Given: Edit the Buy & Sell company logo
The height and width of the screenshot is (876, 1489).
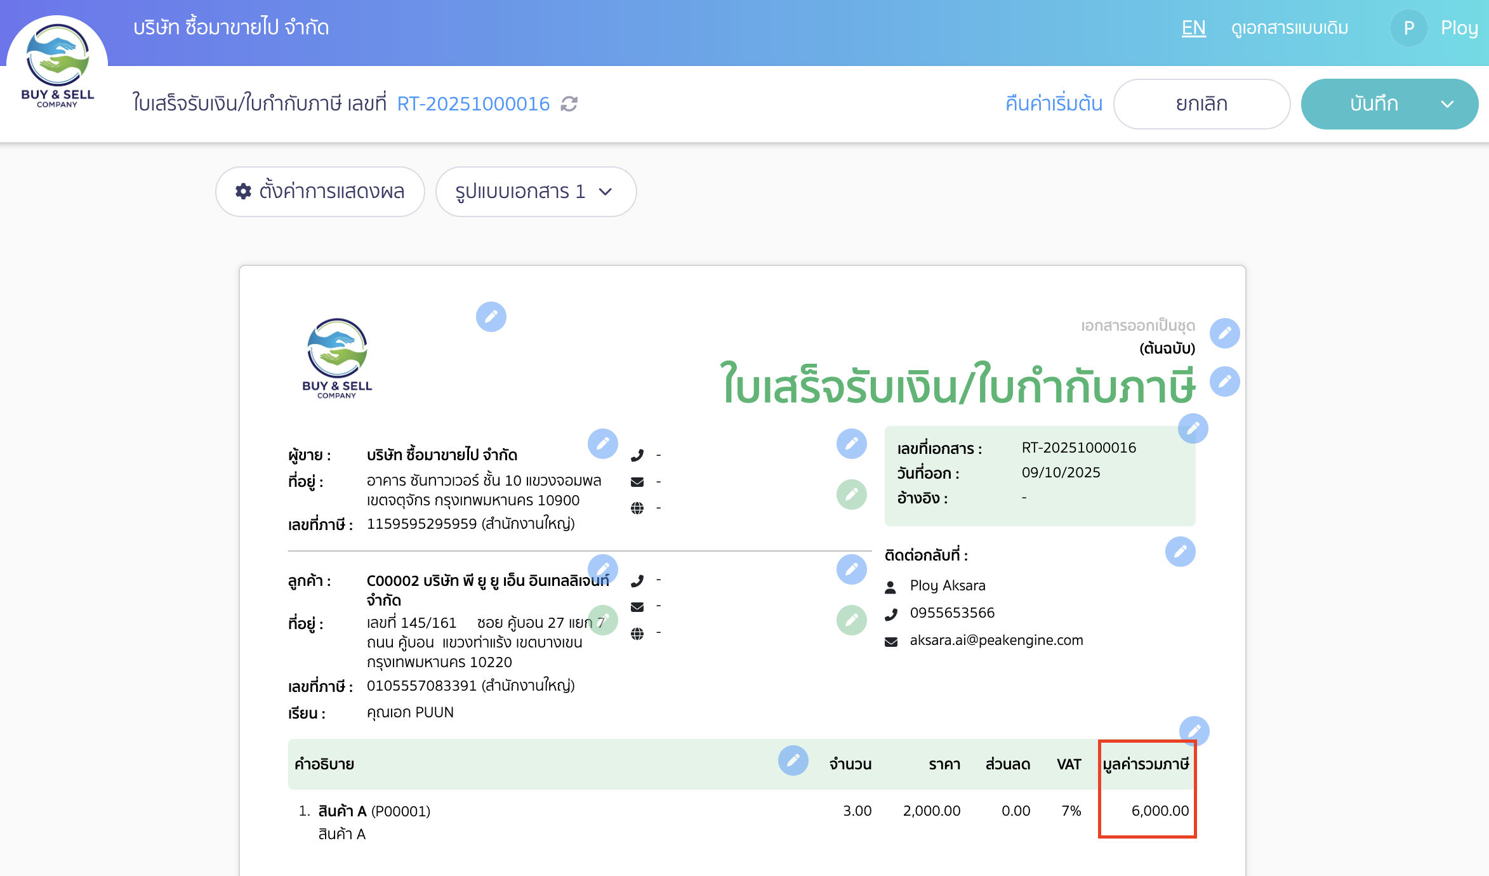Looking at the screenshot, I should click(491, 317).
